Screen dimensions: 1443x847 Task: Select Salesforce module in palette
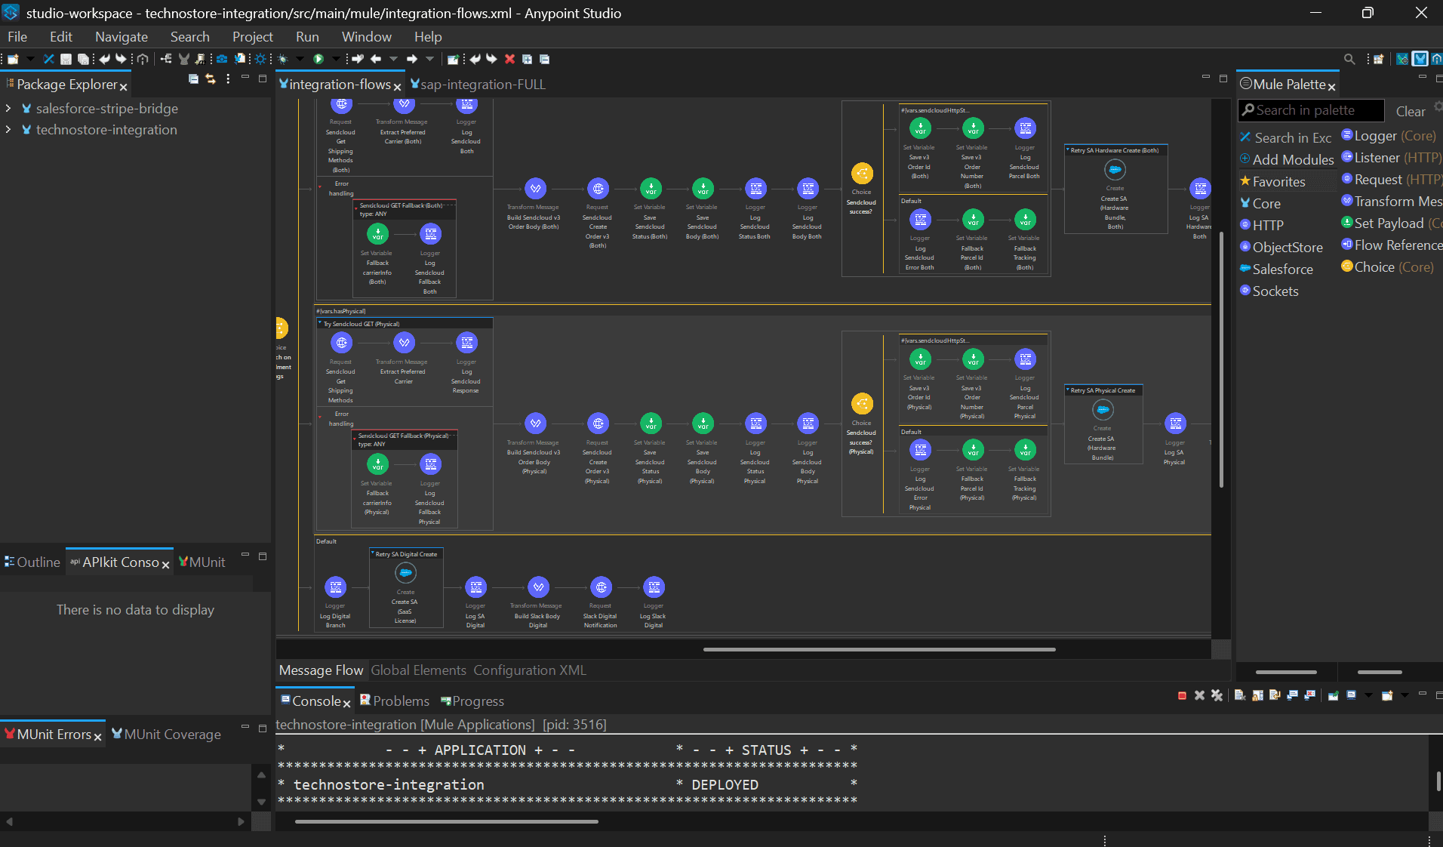[x=1277, y=269]
